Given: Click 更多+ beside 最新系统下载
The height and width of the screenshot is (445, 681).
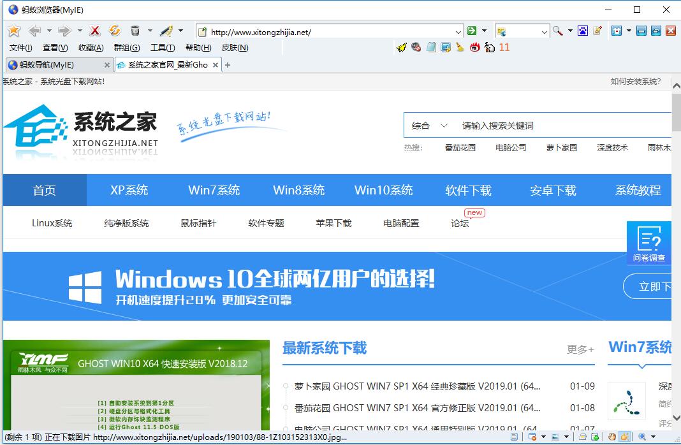Looking at the screenshot, I should (x=580, y=349).
